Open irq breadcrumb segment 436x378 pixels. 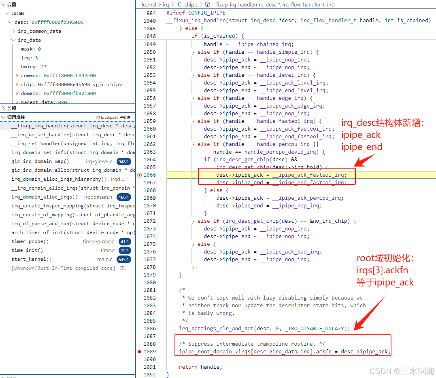tap(166, 5)
